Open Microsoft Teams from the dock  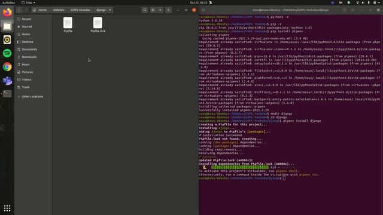[7, 81]
